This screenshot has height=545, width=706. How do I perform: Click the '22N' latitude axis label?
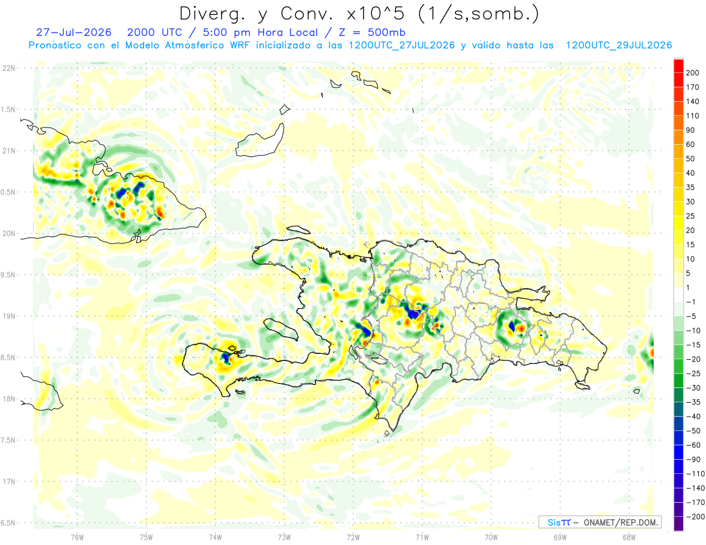point(9,68)
